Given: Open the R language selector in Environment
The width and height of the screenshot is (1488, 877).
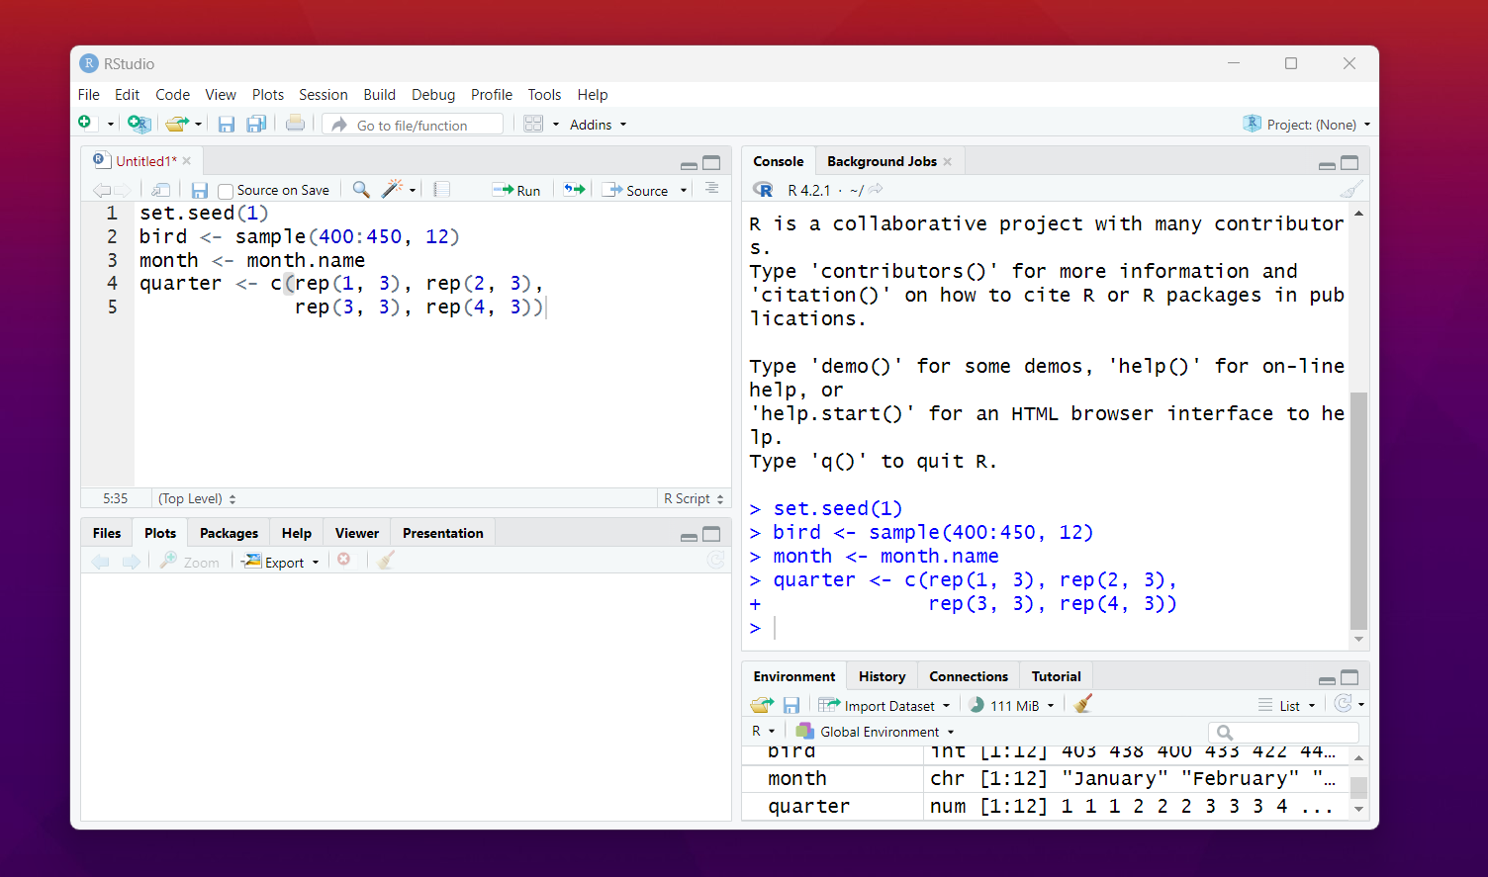Looking at the screenshot, I should pyautogui.click(x=763, y=732).
